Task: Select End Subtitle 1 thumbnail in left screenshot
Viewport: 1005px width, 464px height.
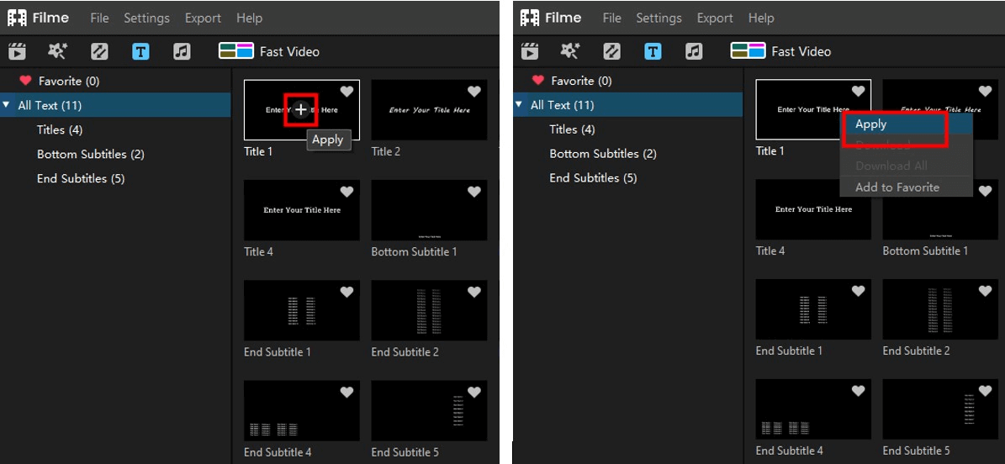Action: pyautogui.click(x=301, y=310)
